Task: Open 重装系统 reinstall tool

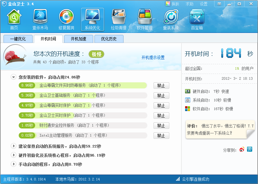Action: click(x=171, y=19)
